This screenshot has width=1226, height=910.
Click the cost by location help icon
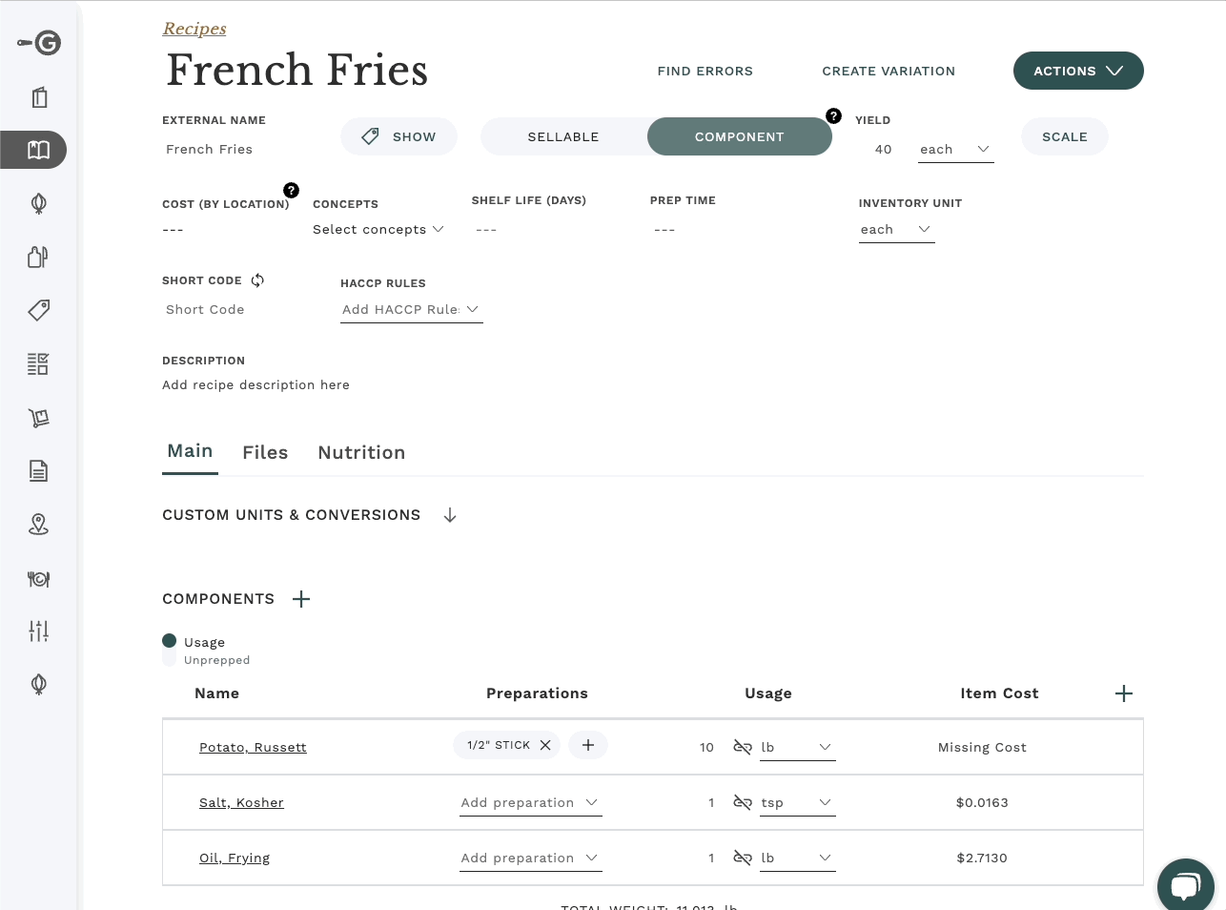[292, 190]
